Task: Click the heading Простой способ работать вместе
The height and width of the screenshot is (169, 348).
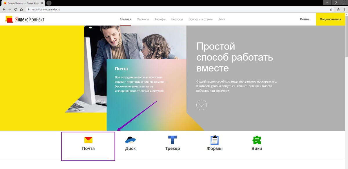Action: tap(235, 57)
